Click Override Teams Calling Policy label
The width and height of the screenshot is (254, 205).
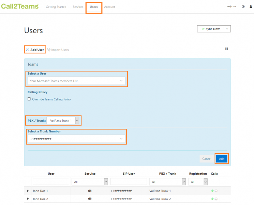coord(51,99)
